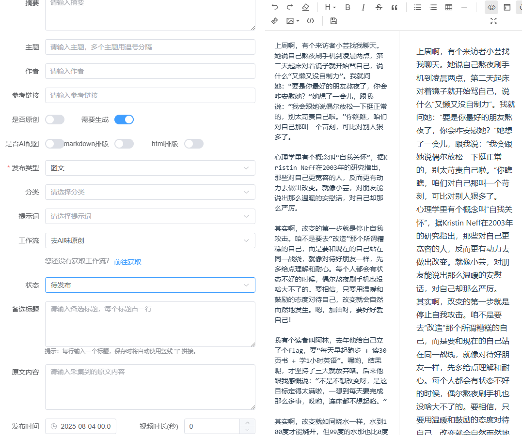Click the 参考链接 reference link field
This screenshot has width=522, height=435.
tap(150, 95)
